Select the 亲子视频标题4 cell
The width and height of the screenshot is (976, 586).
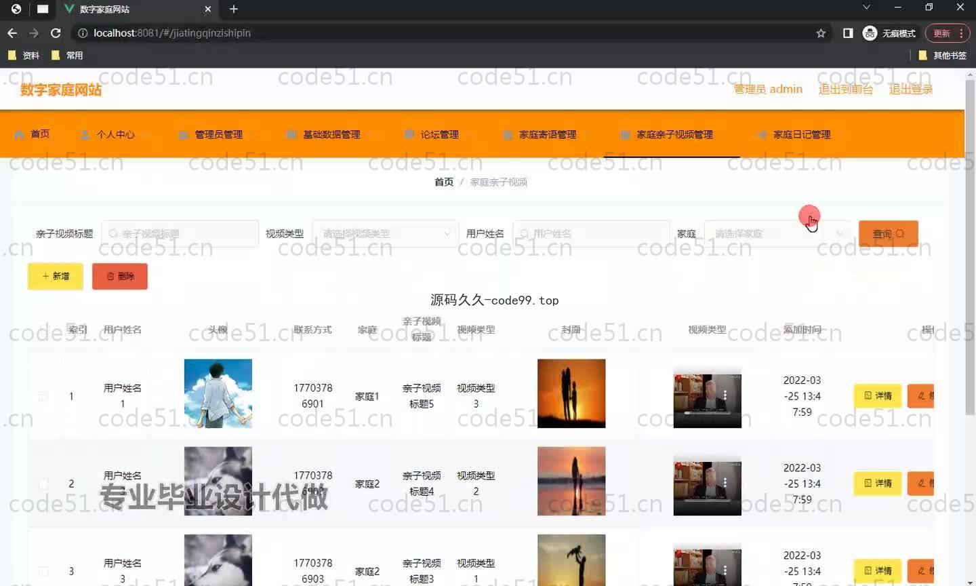click(x=422, y=484)
